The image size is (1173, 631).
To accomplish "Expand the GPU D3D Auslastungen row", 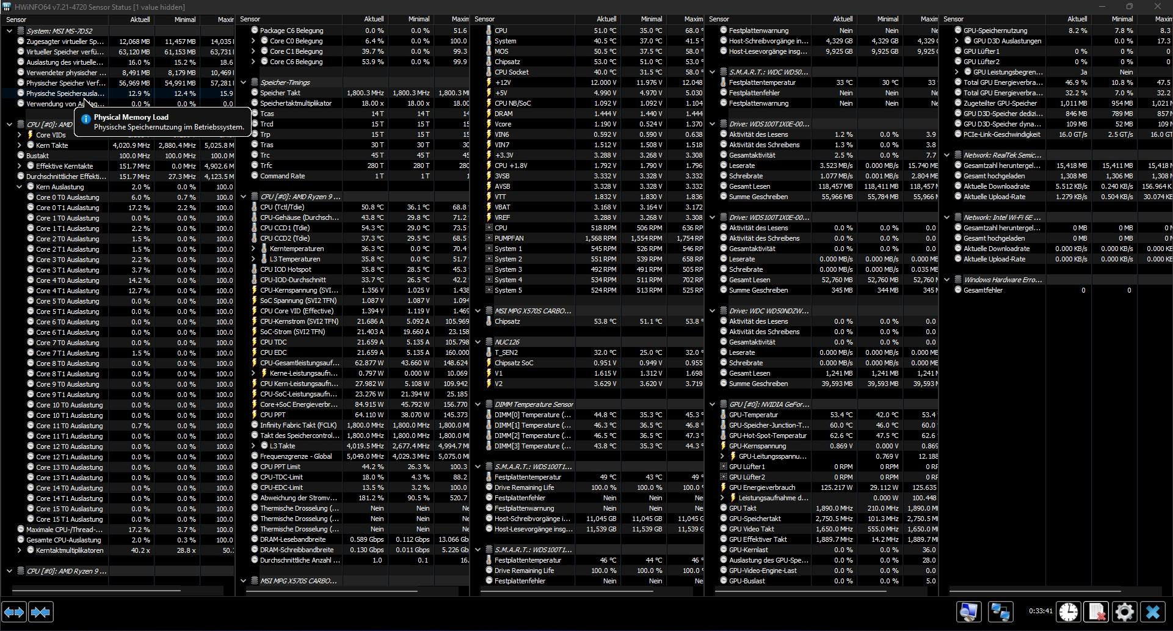I will (x=957, y=41).
